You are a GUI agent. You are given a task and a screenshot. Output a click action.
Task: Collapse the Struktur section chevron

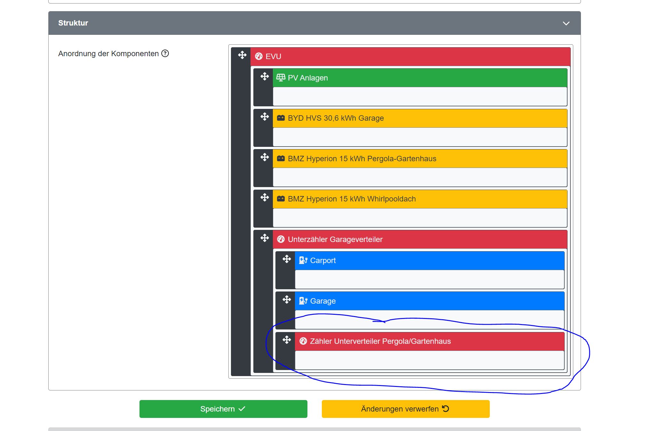566,23
